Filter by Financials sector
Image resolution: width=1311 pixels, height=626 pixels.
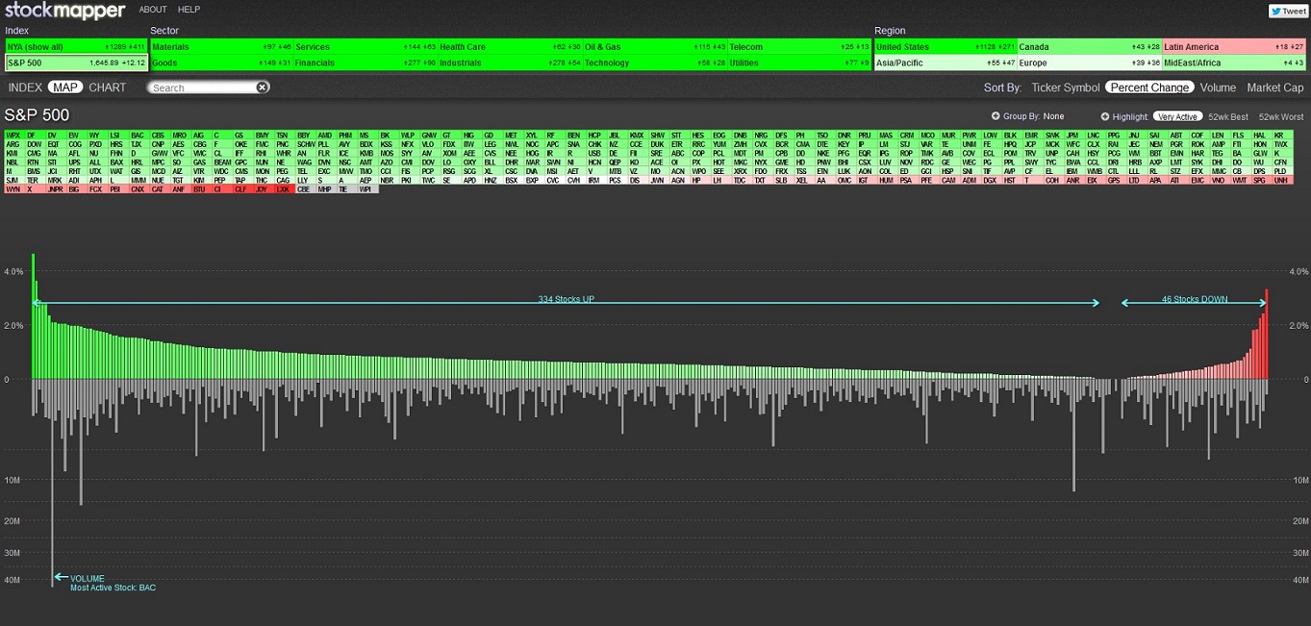(366, 63)
